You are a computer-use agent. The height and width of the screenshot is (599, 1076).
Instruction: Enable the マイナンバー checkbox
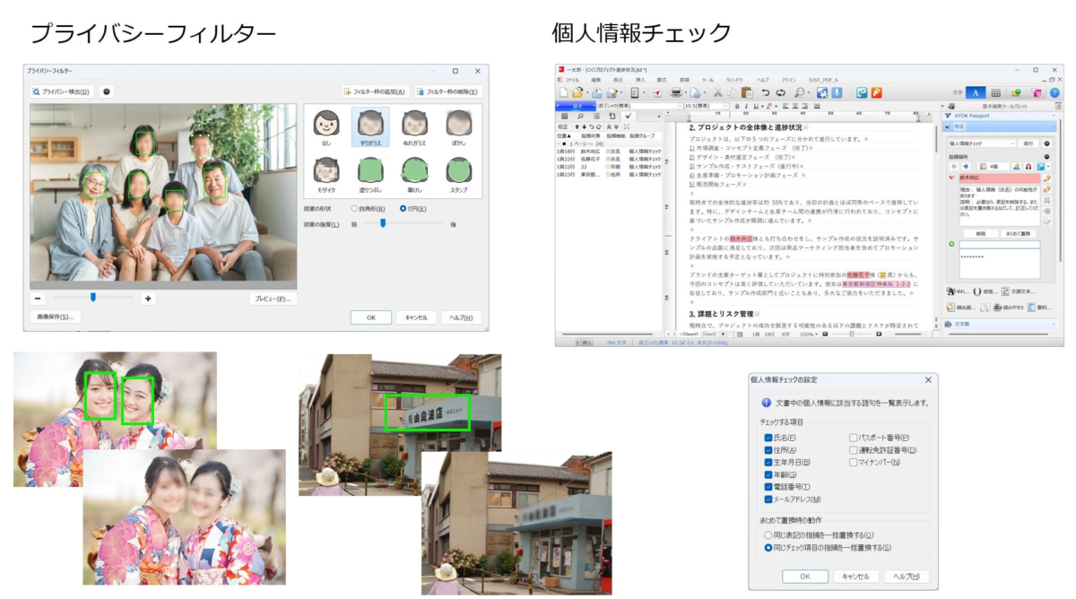854,462
